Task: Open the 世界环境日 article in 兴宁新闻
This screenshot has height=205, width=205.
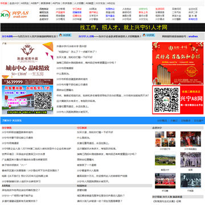Action: pos(23,154)
